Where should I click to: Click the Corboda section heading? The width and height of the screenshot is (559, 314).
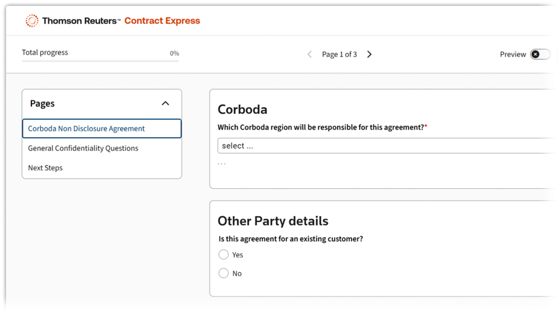coord(242,109)
